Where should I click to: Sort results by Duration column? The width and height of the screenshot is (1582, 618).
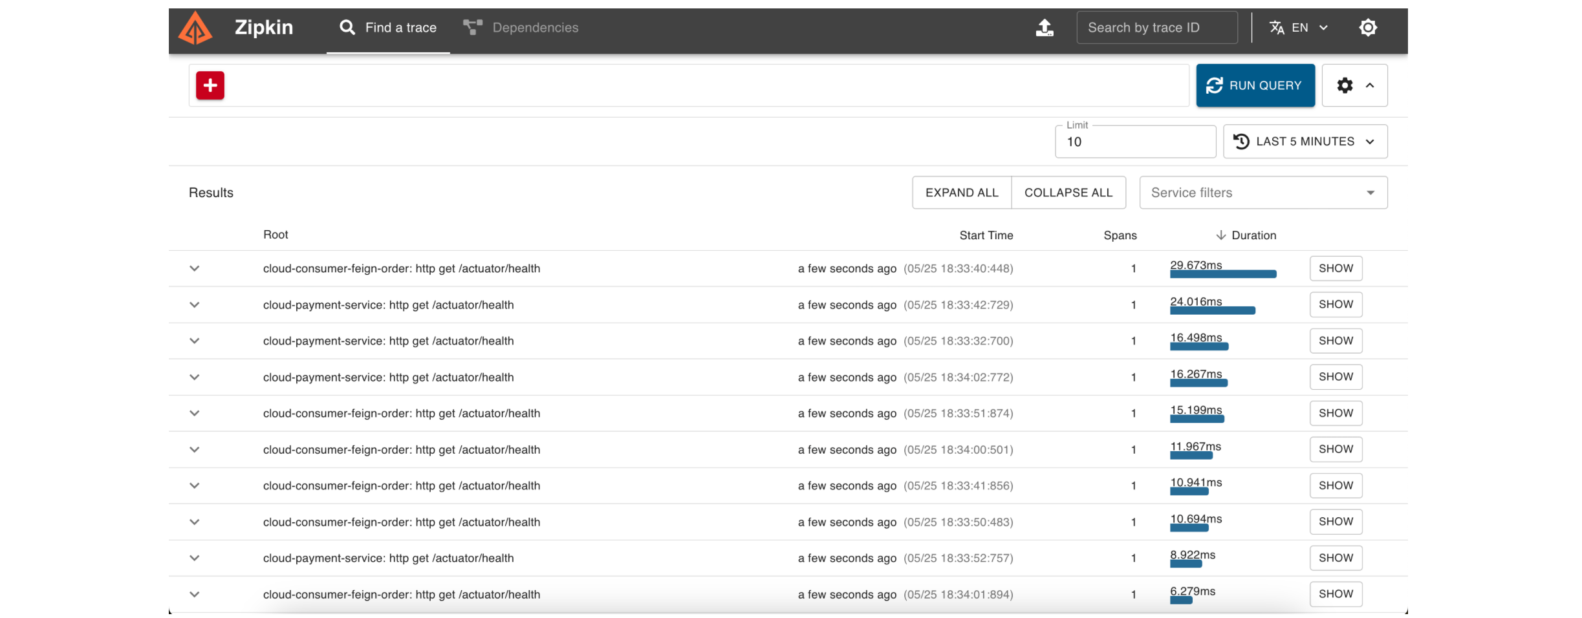pyautogui.click(x=1246, y=235)
